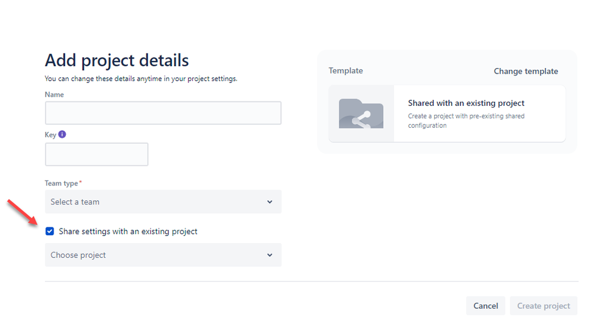607x327 pixels.
Task: Click the Key info icon
Action: coord(62,134)
